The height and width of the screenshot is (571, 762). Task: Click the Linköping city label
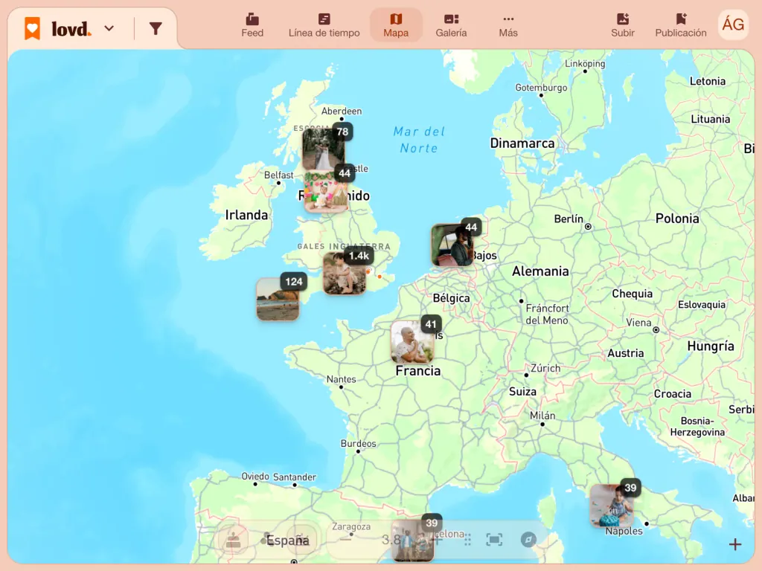click(x=585, y=64)
